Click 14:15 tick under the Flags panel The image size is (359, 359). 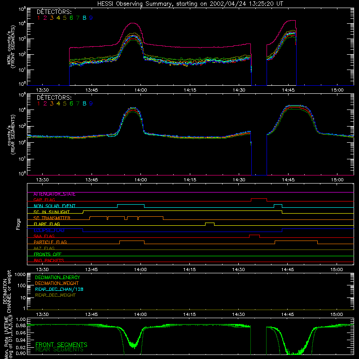(x=189, y=270)
